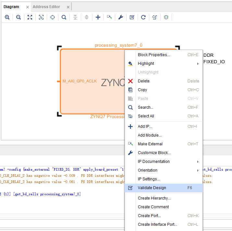
Task: Choose Delete from the context menu
Action: coord(164,81)
